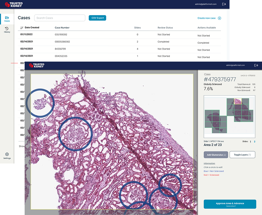The height and width of the screenshot is (215, 262).
Task: Follow the Create new case link
Action: [x=206, y=18]
